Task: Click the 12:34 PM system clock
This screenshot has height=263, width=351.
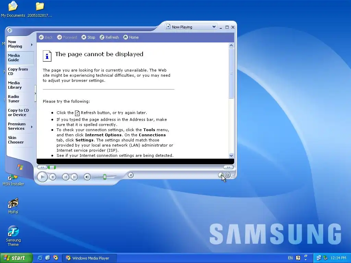Action: tap(338, 258)
